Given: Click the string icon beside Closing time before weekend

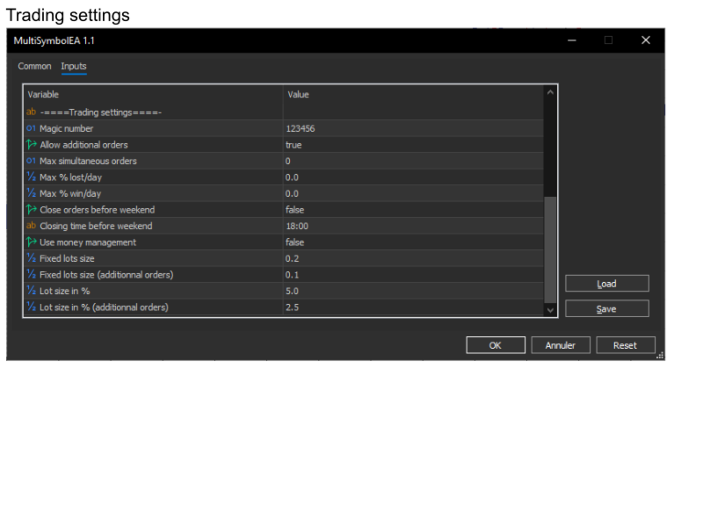Looking at the screenshot, I should coord(31,226).
